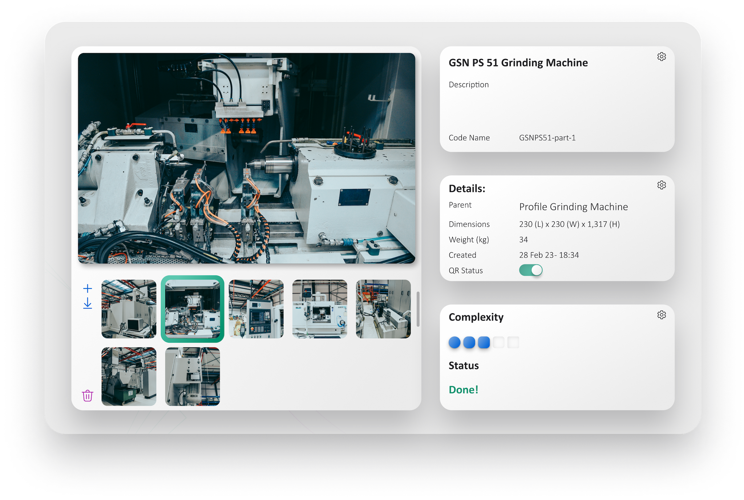Click the GSN PS 51 Grinding Machine title

(x=518, y=63)
